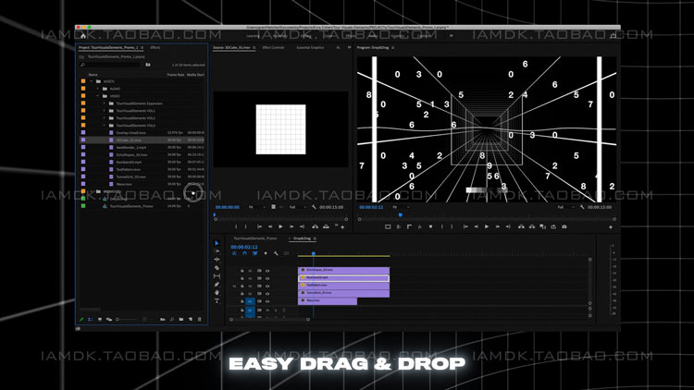Select the Drop&Drag timeline tab
Image resolution: width=694 pixels, height=390 pixels.
point(302,238)
